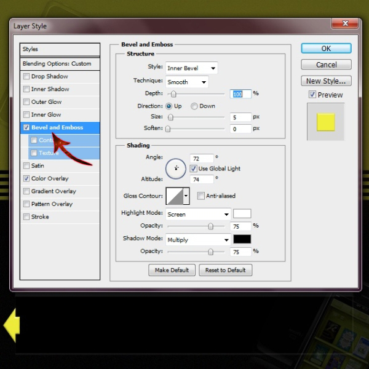
Task: Uncheck the Color Overlay checkbox
Action: pyautogui.click(x=26, y=178)
